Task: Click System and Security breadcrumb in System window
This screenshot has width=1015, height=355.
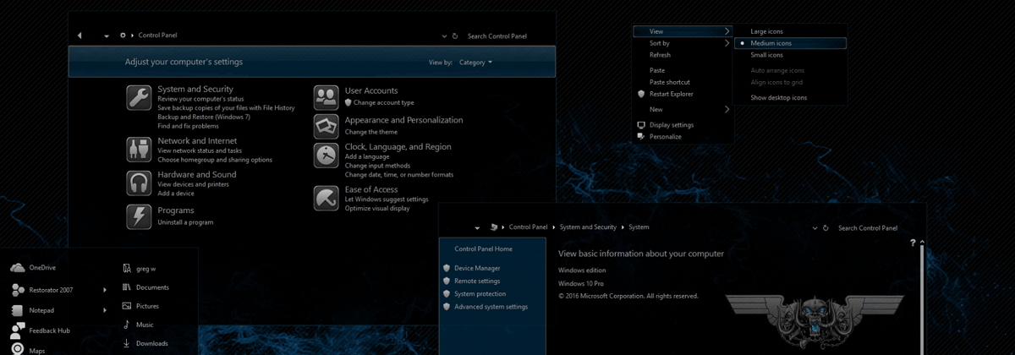Action: tap(588, 227)
